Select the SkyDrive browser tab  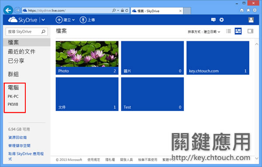(157, 11)
